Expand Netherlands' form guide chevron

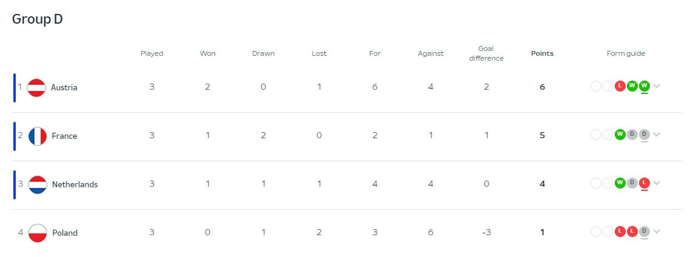657,183
